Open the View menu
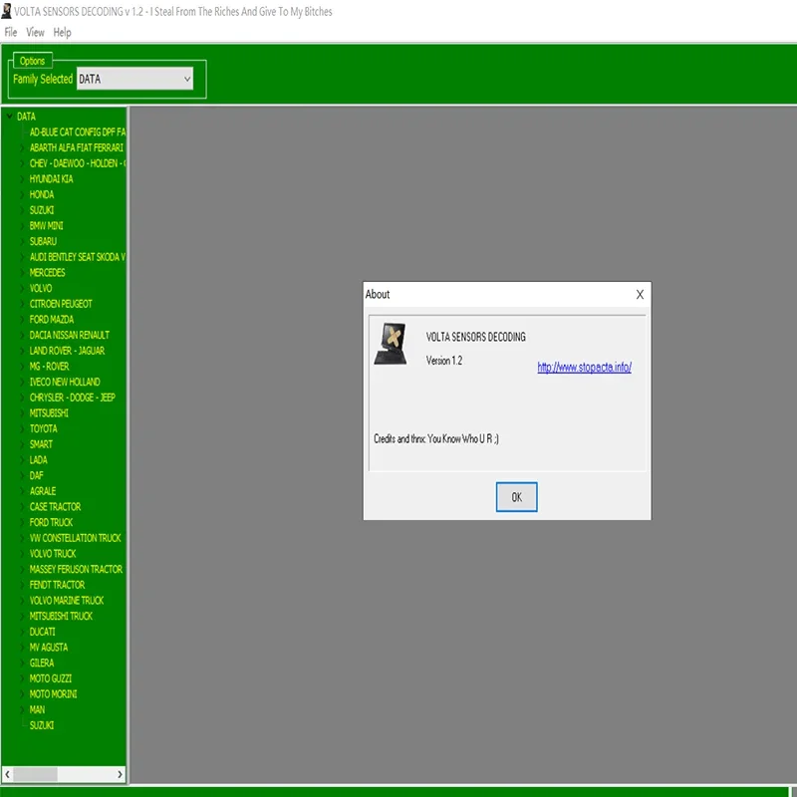This screenshot has width=797, height=797. click(35, 33)
